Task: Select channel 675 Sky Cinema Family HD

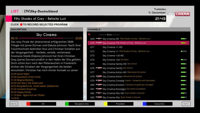Action: click(x=139, y=64)
